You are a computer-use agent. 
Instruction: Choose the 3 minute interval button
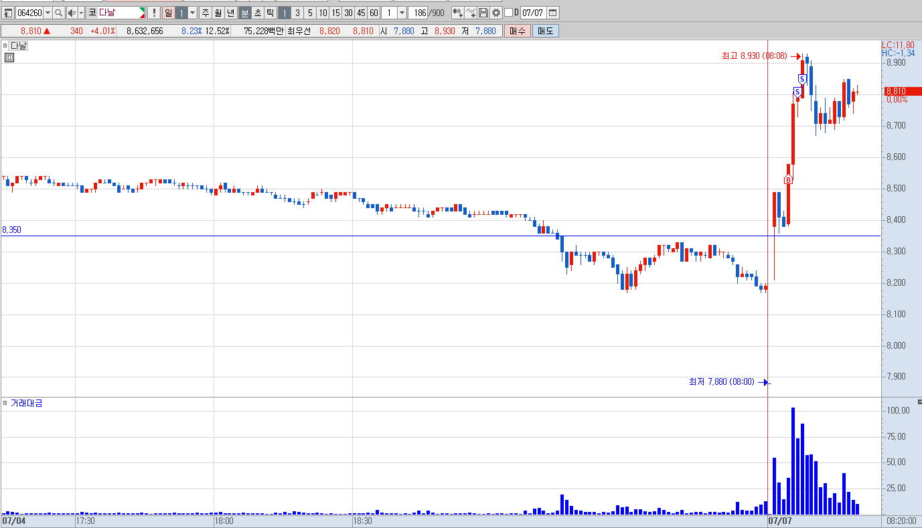297,13
